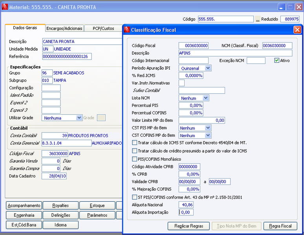
Task: Open the CST PIS MP do Bem dropdown
Action: (x=208, y=128)
